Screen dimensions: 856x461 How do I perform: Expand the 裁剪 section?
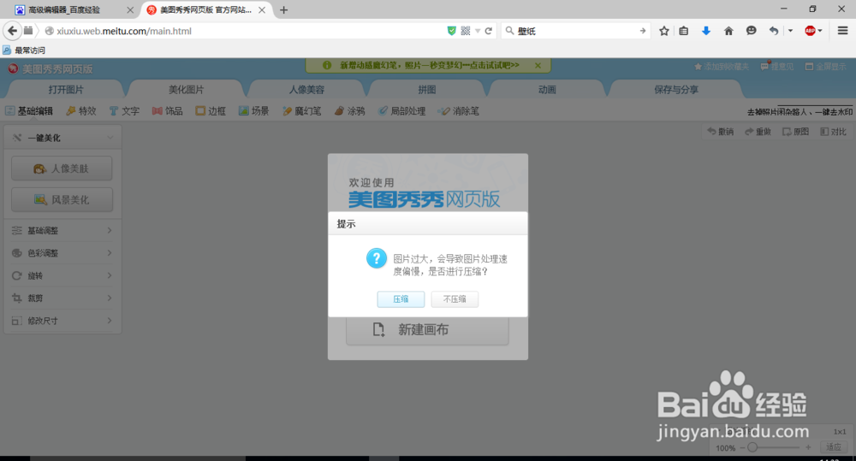62,298
